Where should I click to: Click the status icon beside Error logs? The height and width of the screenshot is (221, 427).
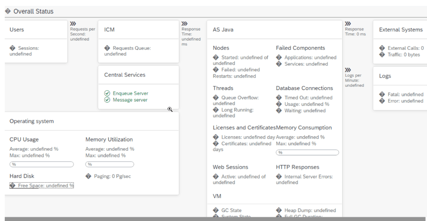pos(382,101)
